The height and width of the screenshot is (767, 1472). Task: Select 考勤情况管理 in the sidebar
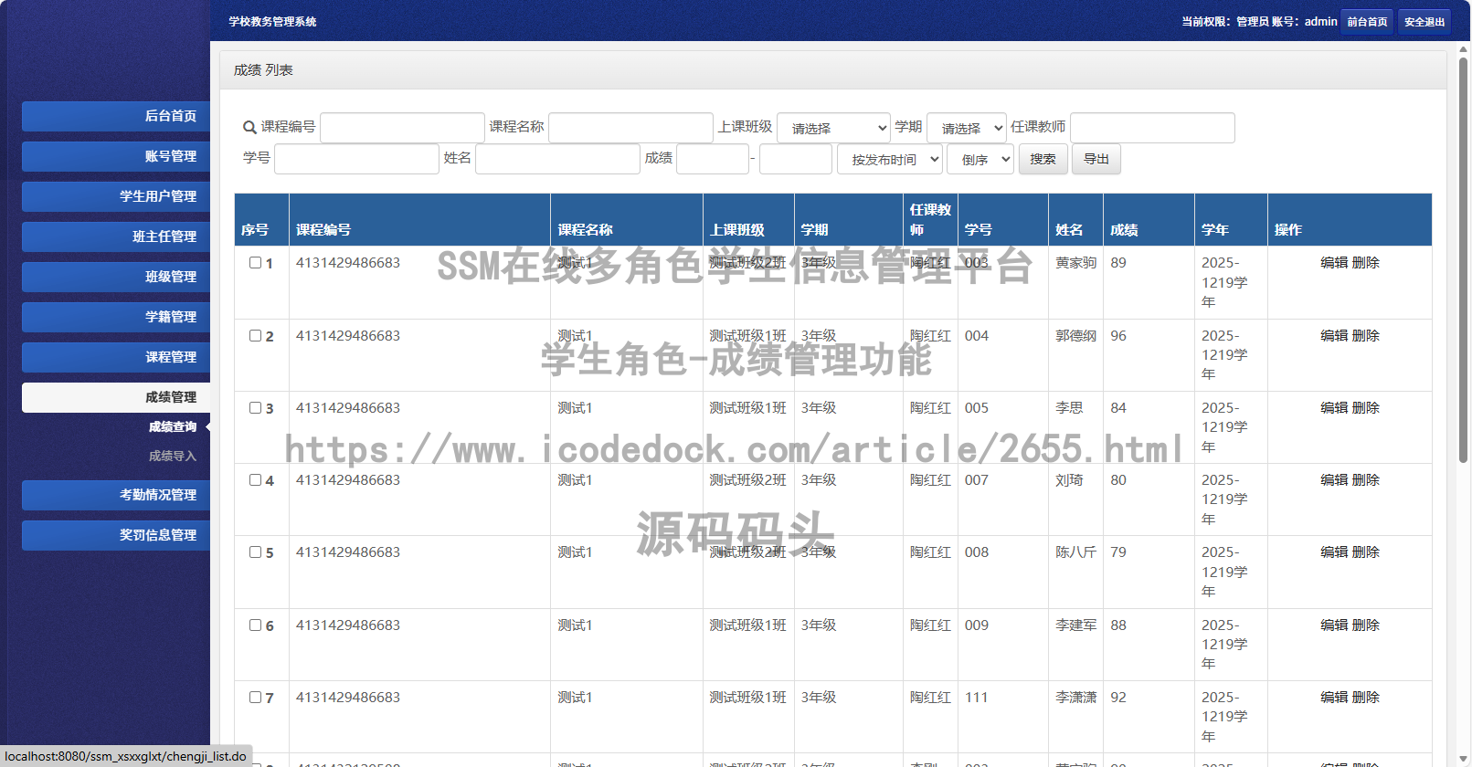pyautogui.click(x=116, y=495)
